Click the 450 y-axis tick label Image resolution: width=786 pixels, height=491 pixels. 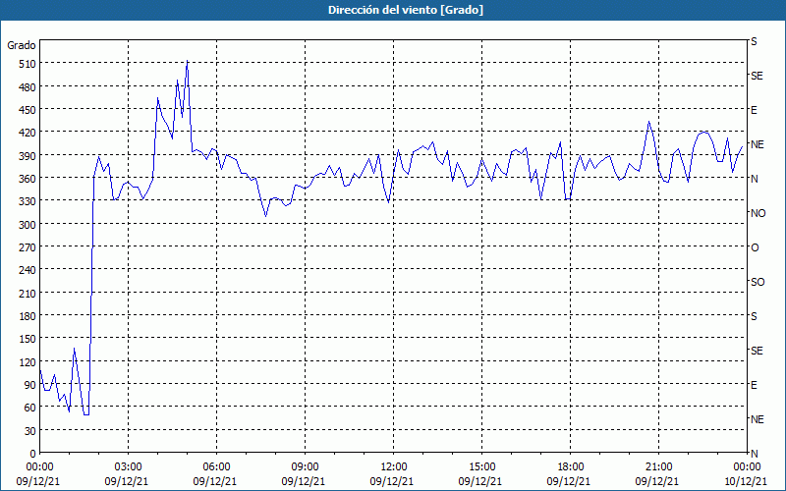(x=28, y=110)
